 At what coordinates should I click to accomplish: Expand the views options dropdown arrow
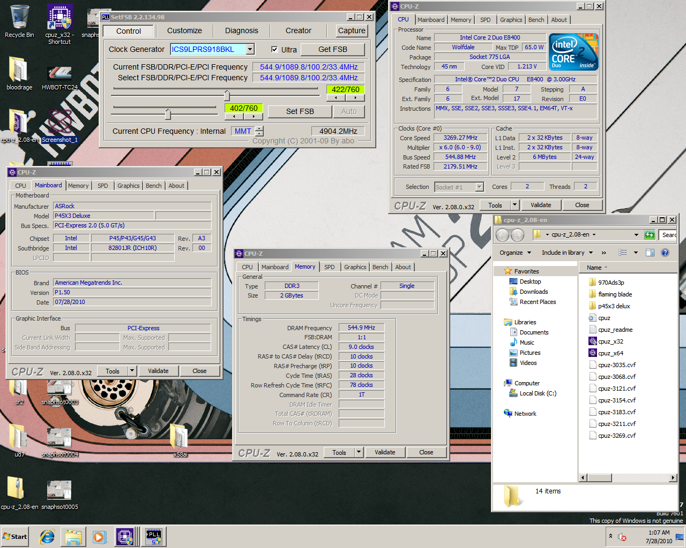point(636,253)
